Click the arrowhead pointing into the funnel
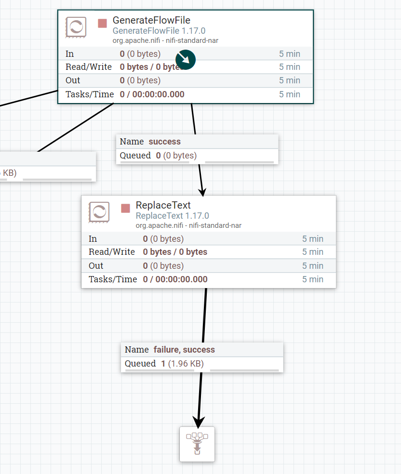 pos(198,421)
